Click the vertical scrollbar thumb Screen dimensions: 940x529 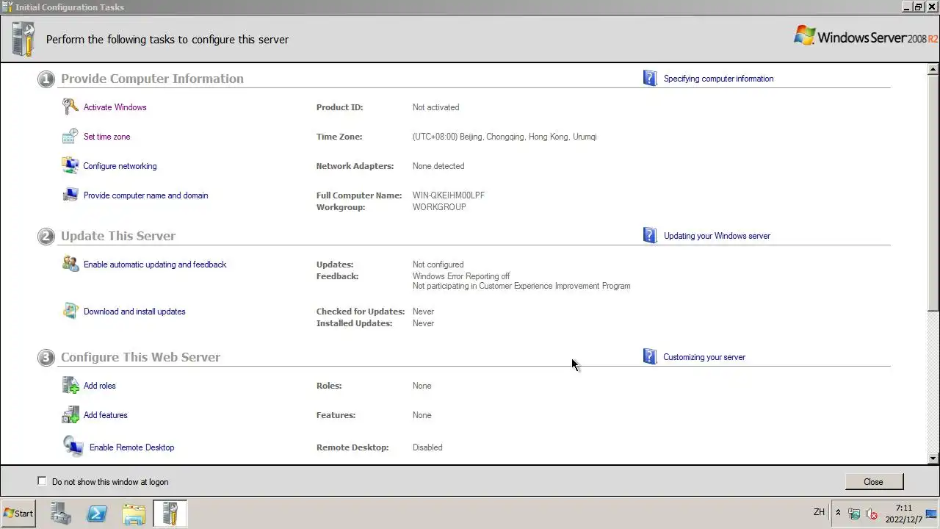coord(933,192)
